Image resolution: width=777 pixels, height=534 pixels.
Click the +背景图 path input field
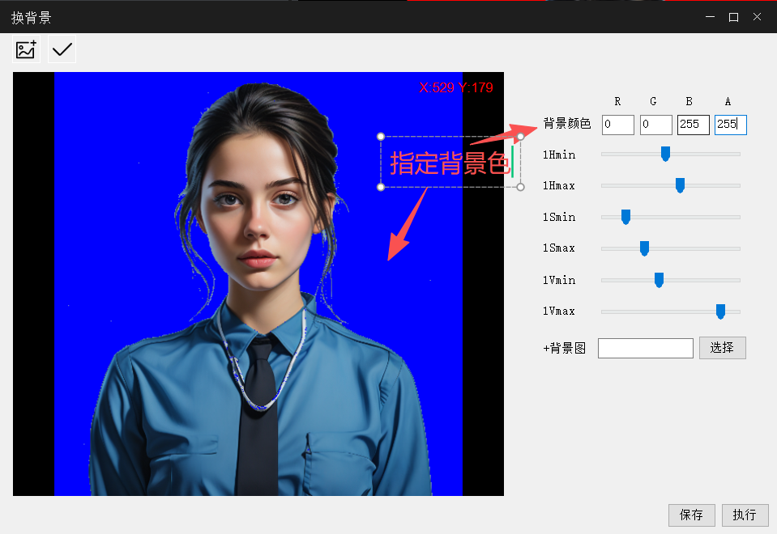pyautogui.click(x=646, y=349)
